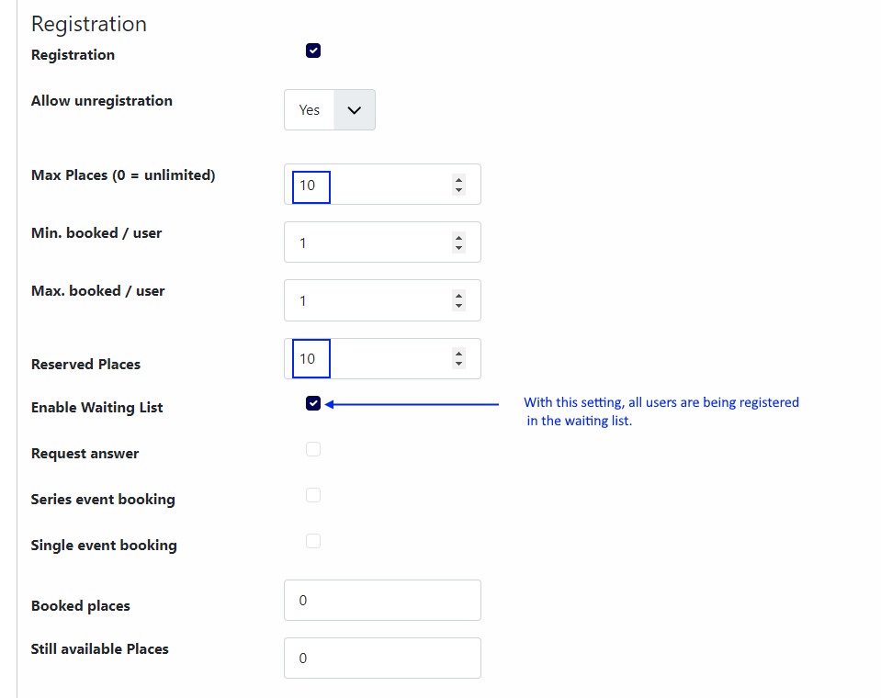The width and height of the screenshot is (881, 698).
Task: Open the Allow unregistration dropdown
Action: (330, 110)
